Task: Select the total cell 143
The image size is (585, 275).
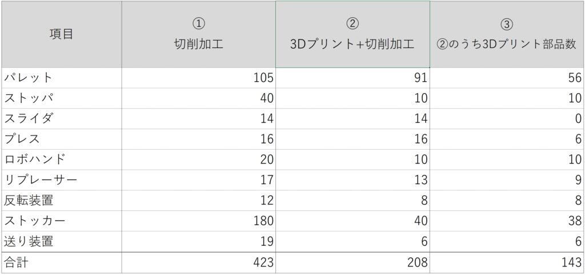Action: point(507,263)
